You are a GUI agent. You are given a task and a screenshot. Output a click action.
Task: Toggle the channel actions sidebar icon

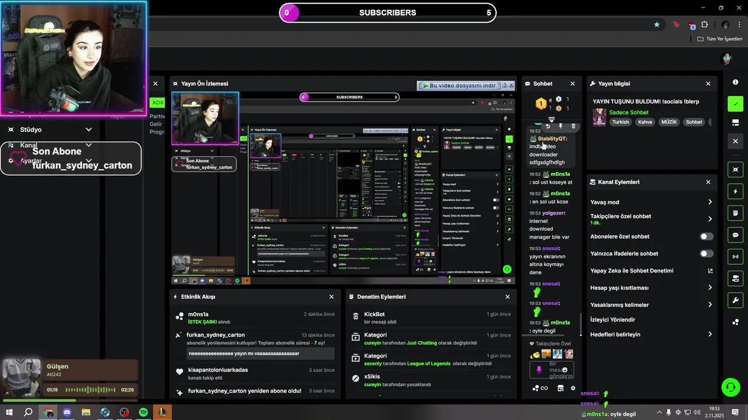(735, 279)
